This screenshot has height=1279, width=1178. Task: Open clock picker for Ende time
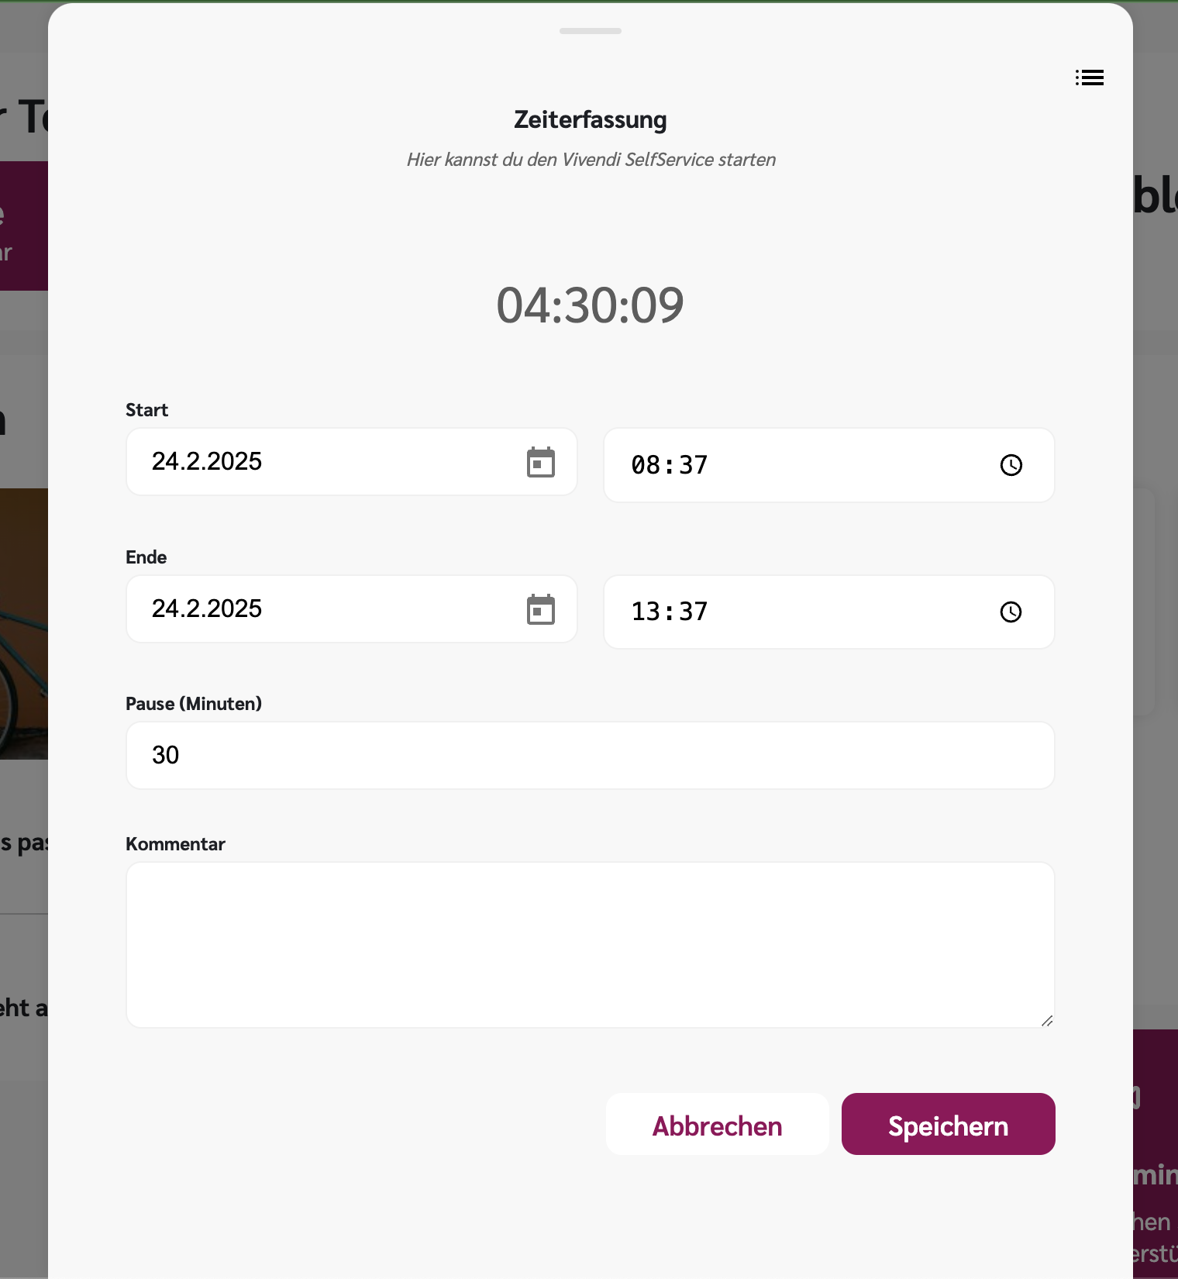1011,612
